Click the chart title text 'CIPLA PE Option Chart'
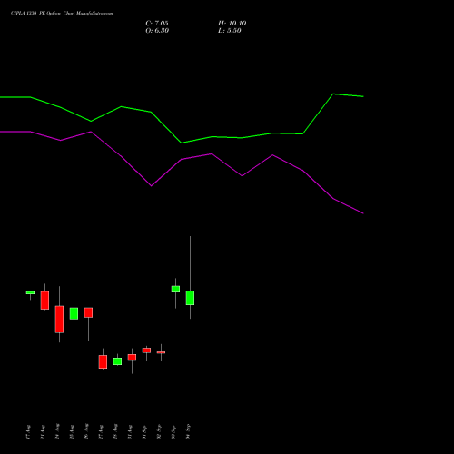This screenshot has height=454, width=454. pos(62,14)
